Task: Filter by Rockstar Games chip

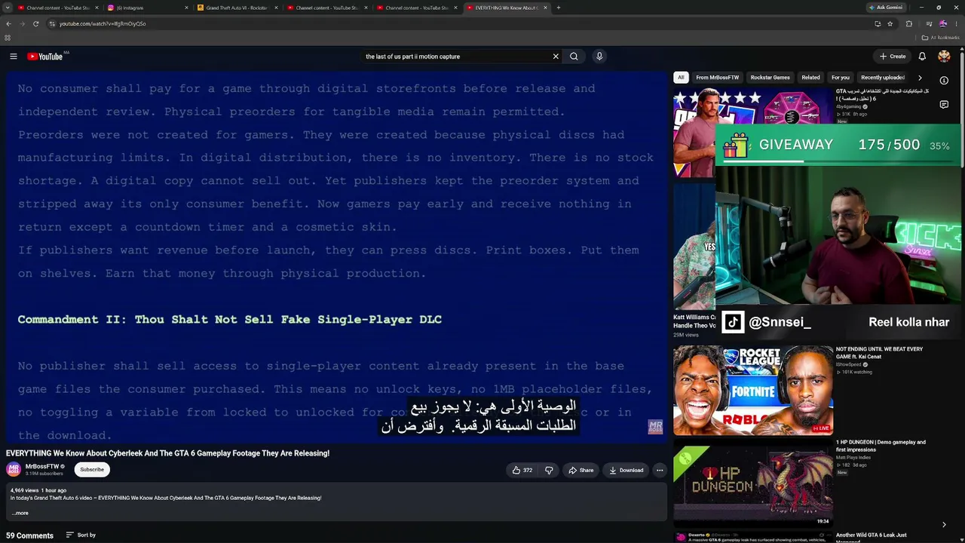Action: pyautogui.click(x=770, y=78)
